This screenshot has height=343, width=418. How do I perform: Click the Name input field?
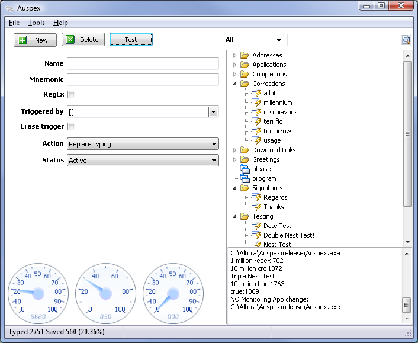tap(143, 64)
